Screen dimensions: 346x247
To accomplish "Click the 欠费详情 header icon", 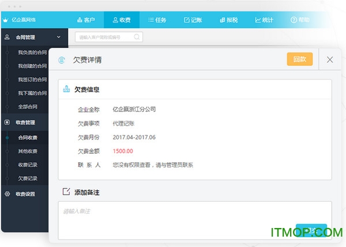I will point(62,60).
